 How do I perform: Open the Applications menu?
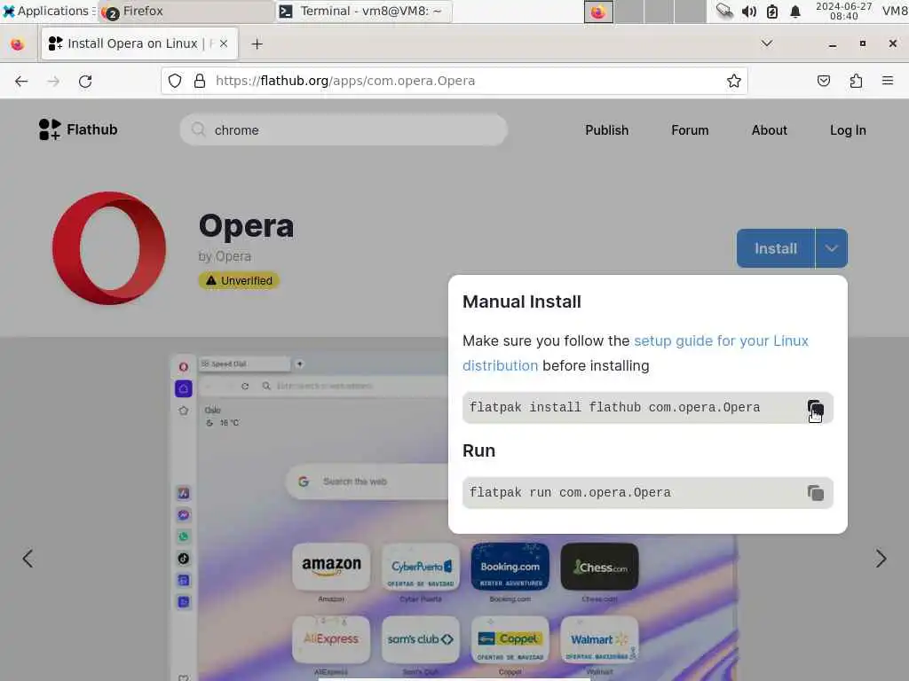pos(48,11)
